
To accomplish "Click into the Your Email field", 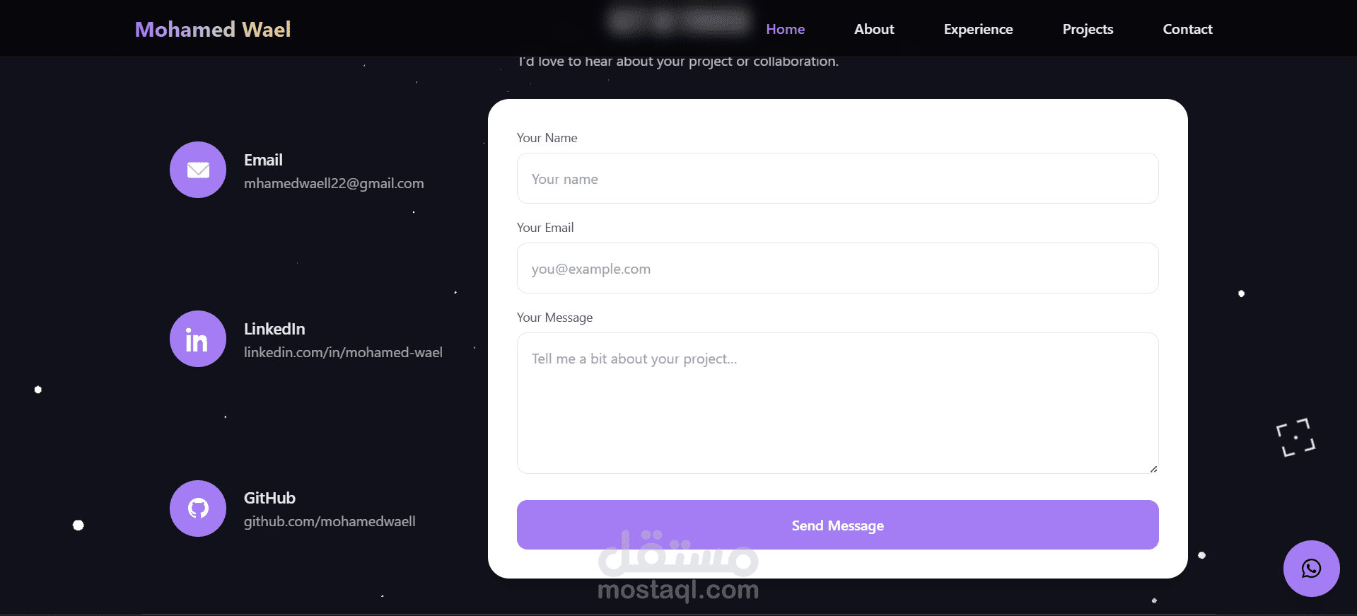I will pos(837,268).
